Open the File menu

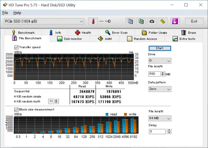coord(5,13)
